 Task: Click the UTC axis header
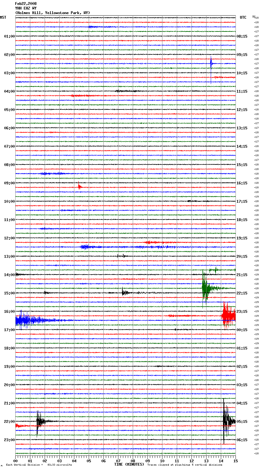(x=243, y=17)
